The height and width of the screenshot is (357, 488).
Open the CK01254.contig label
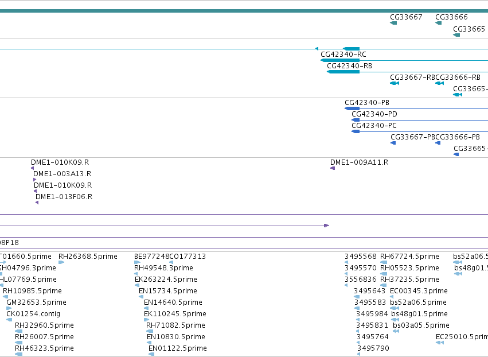(33, 314)
